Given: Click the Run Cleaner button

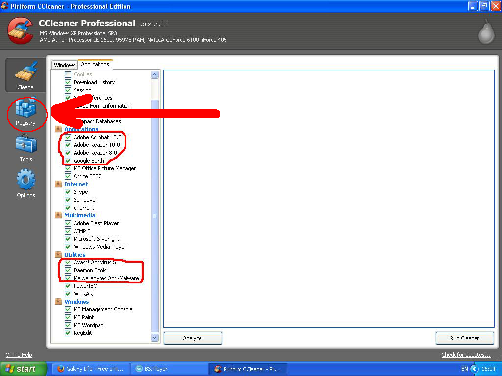Looking at the screenshot, I should (x=465, y=338).
